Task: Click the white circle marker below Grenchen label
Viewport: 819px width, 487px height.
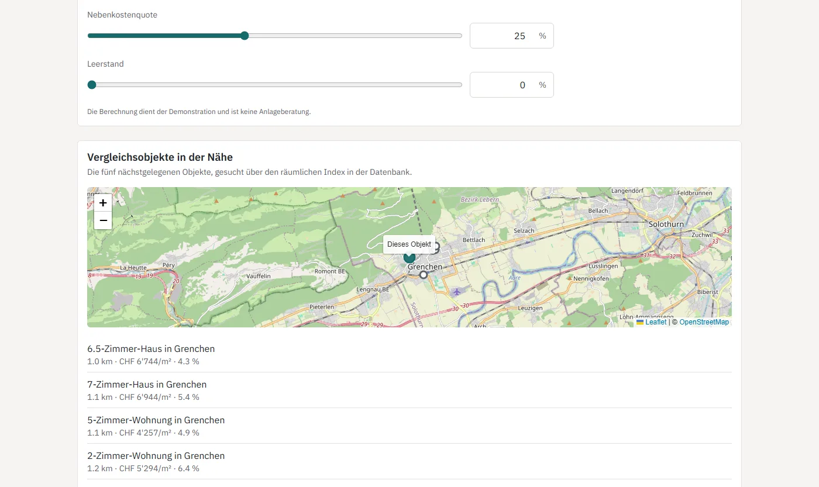Action: coord(424,275)
